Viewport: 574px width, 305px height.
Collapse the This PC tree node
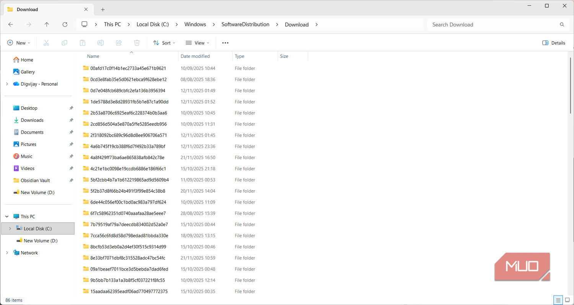[x=7, y=217]
